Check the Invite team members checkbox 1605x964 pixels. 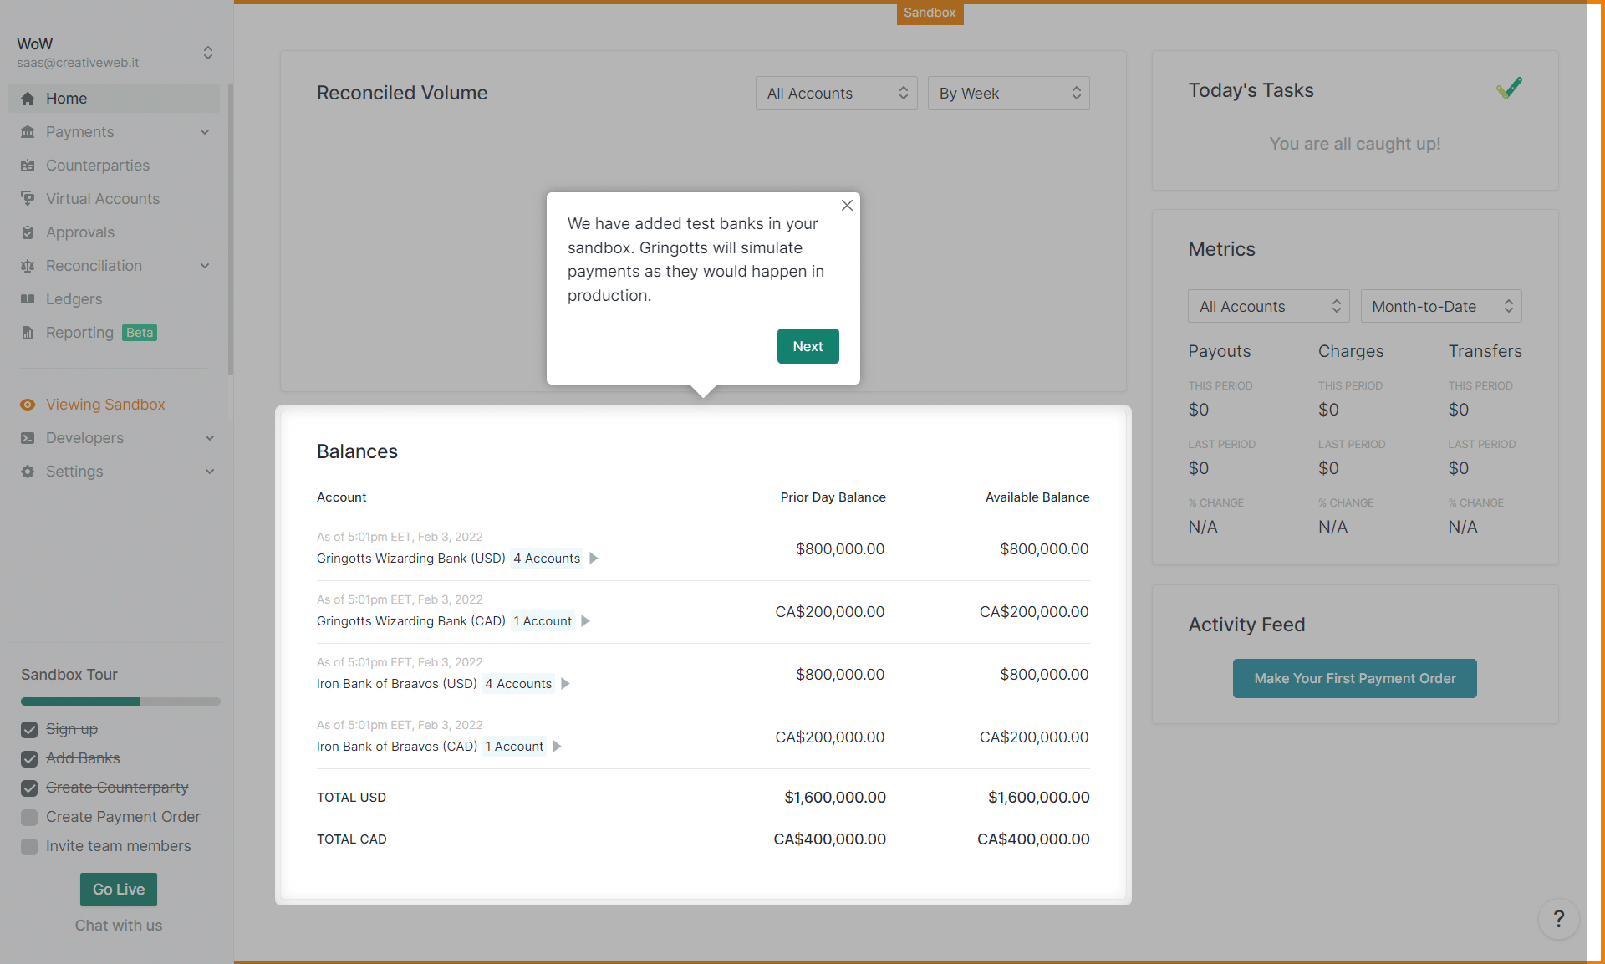[x=29, y=847]
